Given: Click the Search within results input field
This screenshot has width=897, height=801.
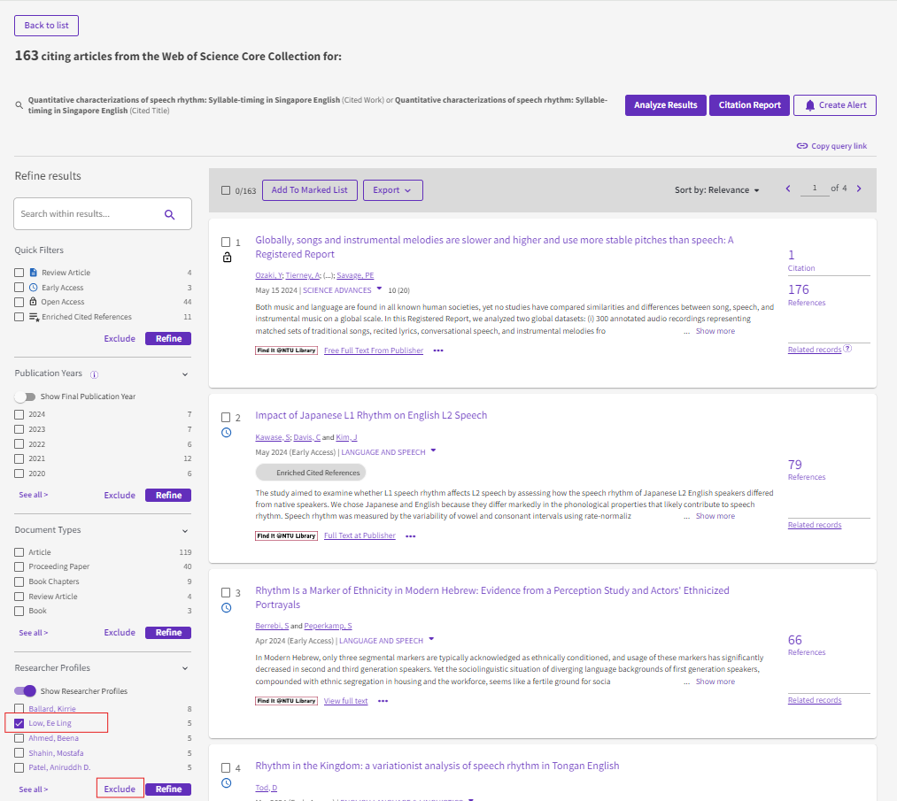Looking at the screenshot, I should (89, 214).
